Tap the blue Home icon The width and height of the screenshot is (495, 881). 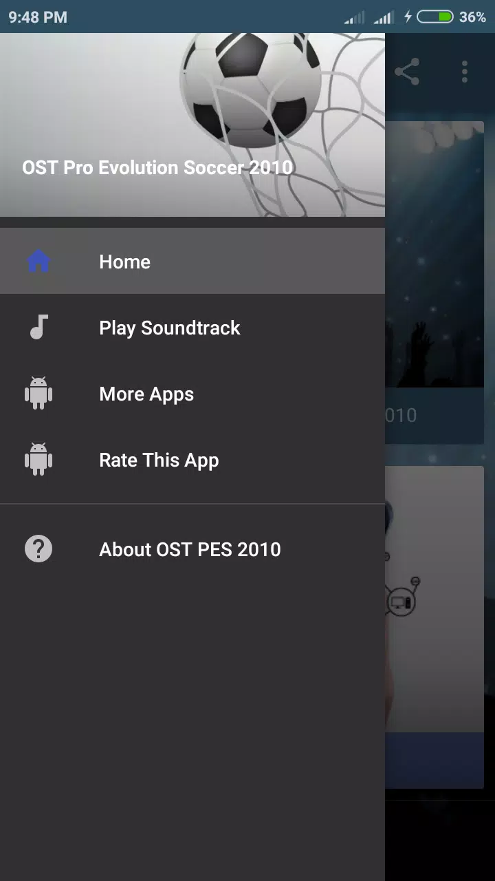38,262
